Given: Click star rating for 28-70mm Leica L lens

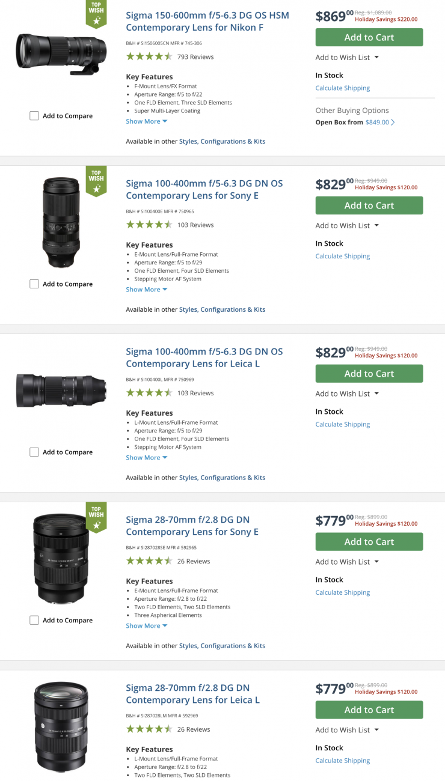Looking at the screenshot, I should coord(149,729).
